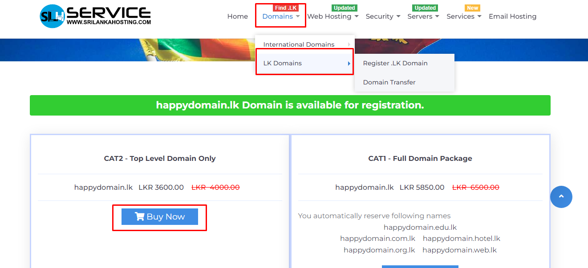Select the LK Domains submenu item

click(x=283, y=63)
